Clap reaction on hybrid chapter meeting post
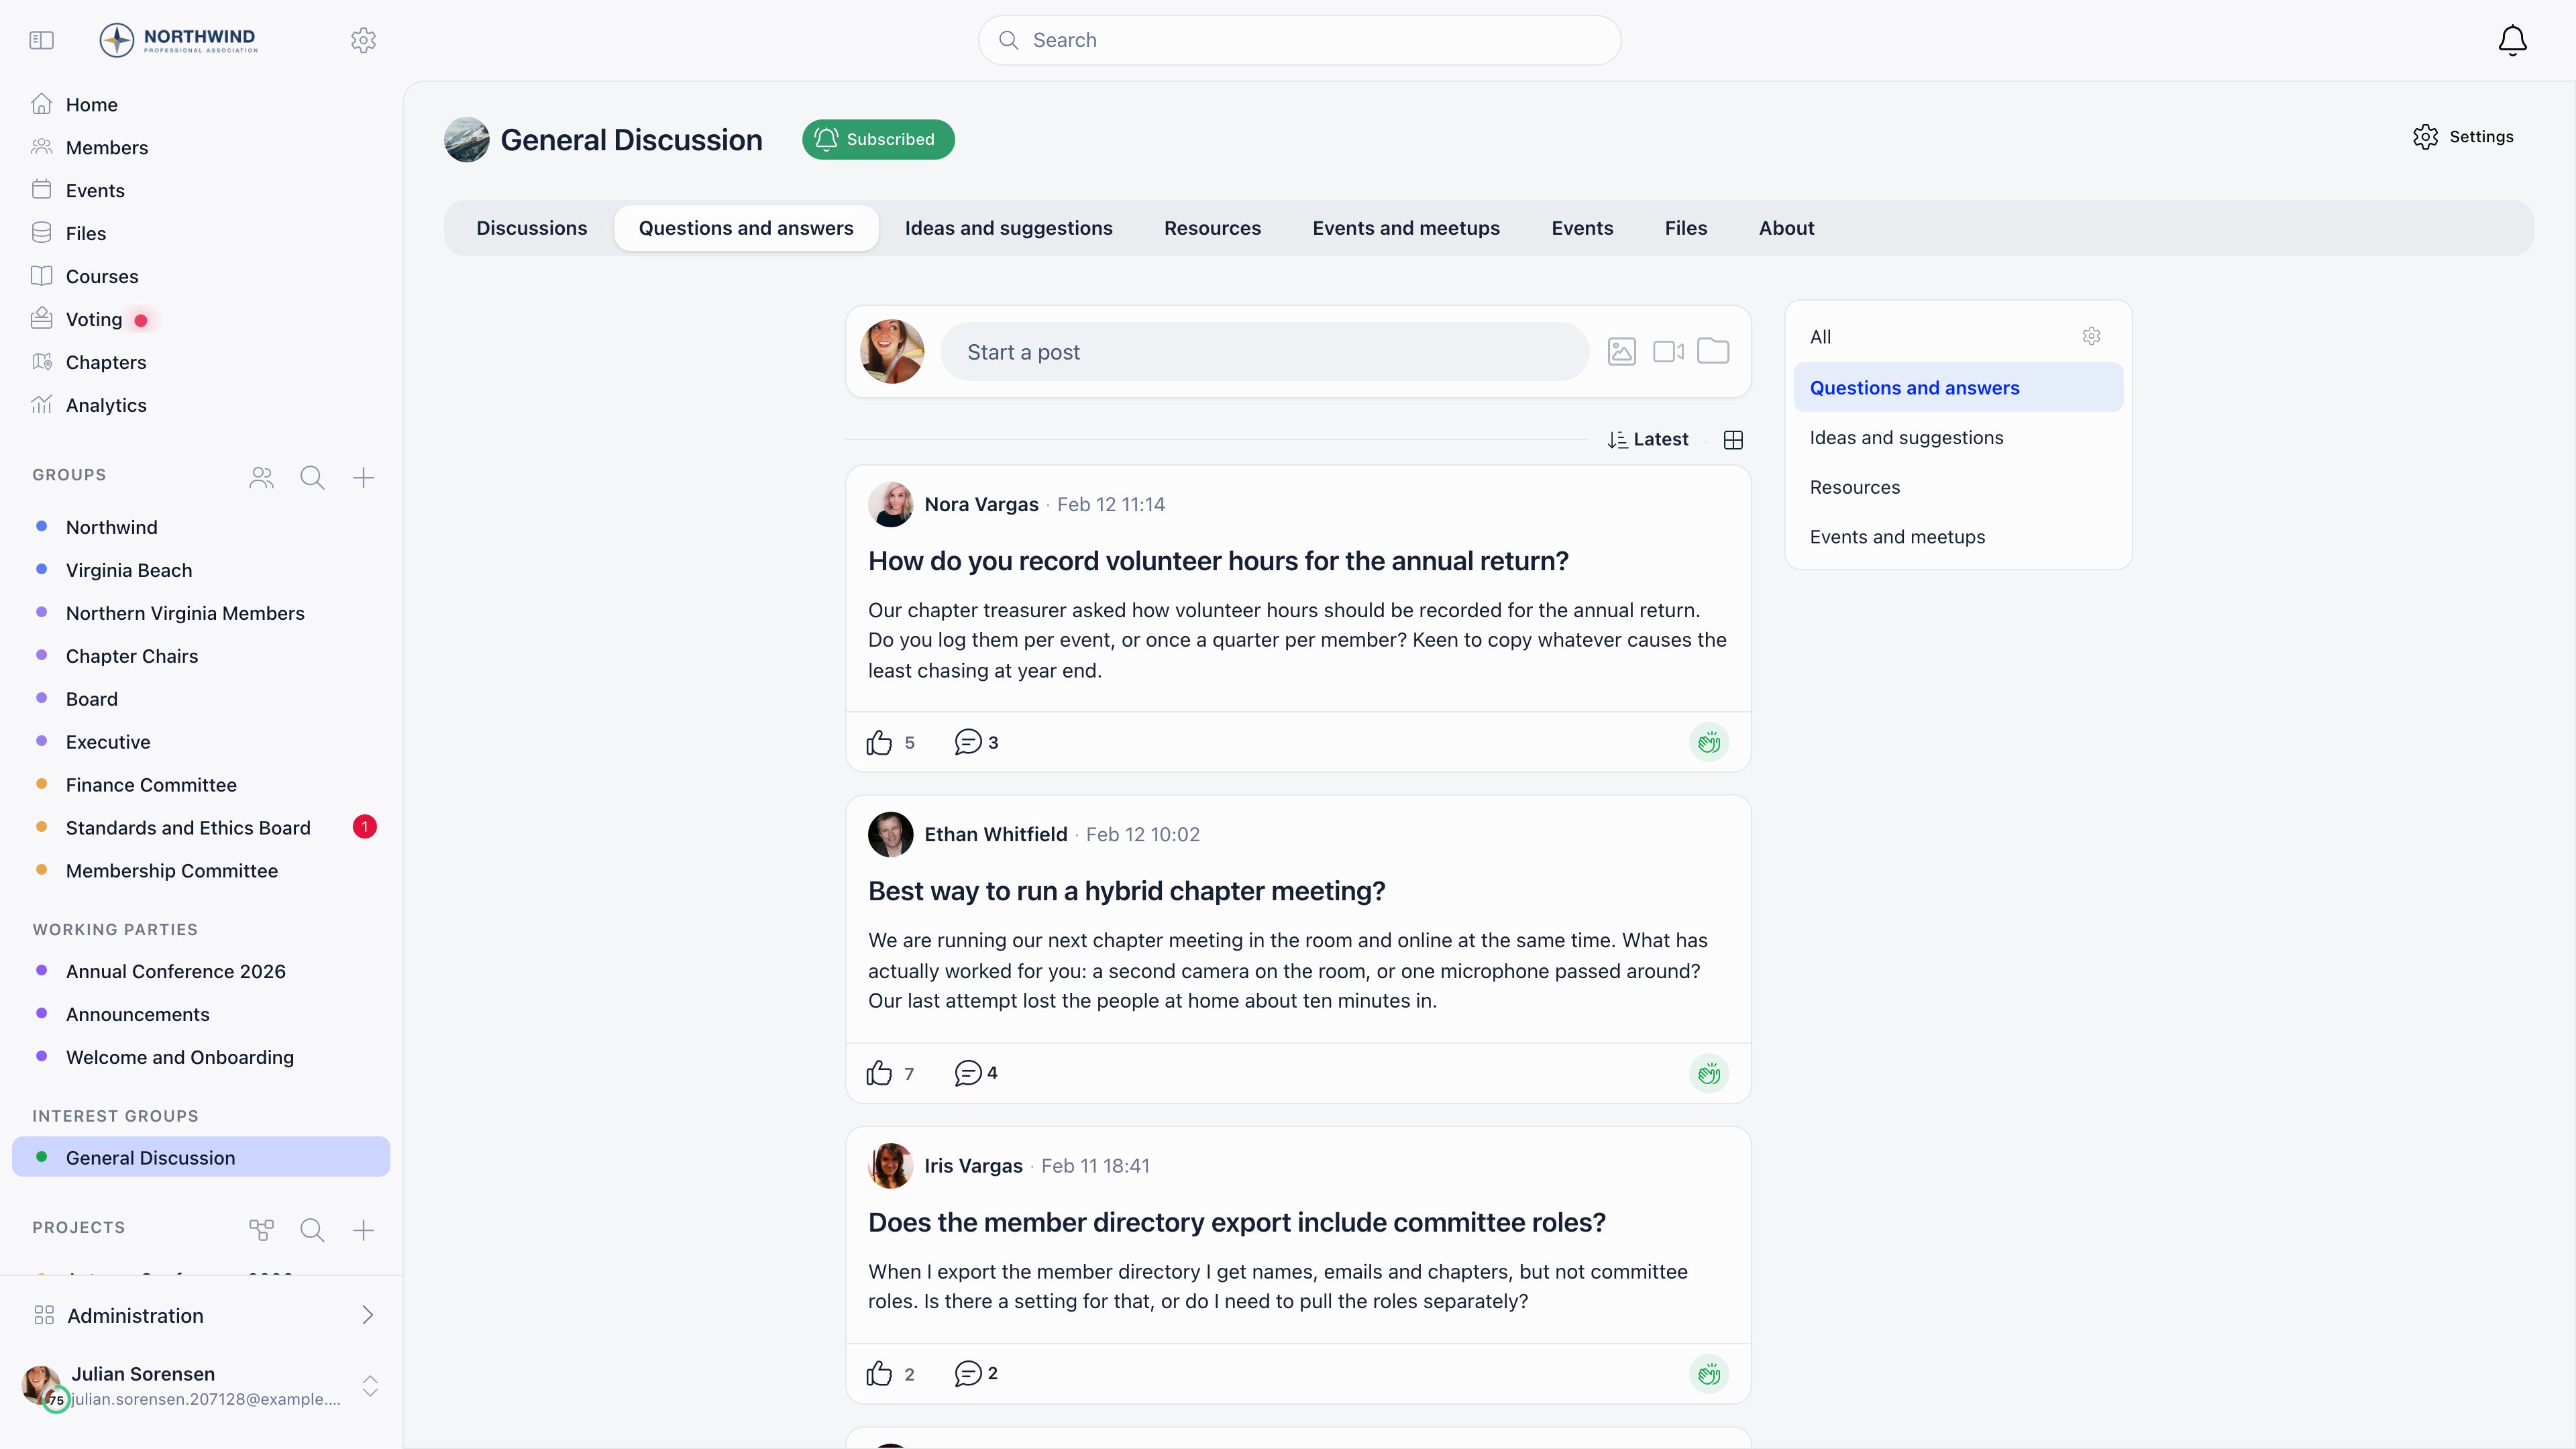The height and width of the screenshot is (1449, 2576). [x=1709, y=1073]
